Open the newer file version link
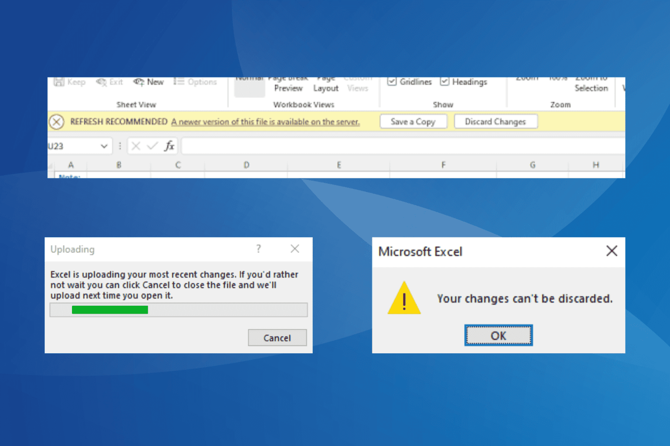Image resolution: width=670 pixels, height=446 pixels. (x=266, y=122)
